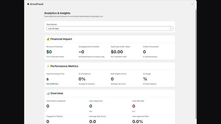Click the Avg Fraud Order Value $0.00
221x124 pixels.
pos(117,52)
